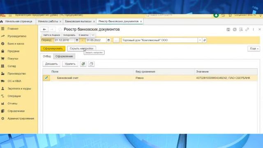Go back with the left arrow button
The width and height of the screenshot is (263, 148).
point(44,29)
